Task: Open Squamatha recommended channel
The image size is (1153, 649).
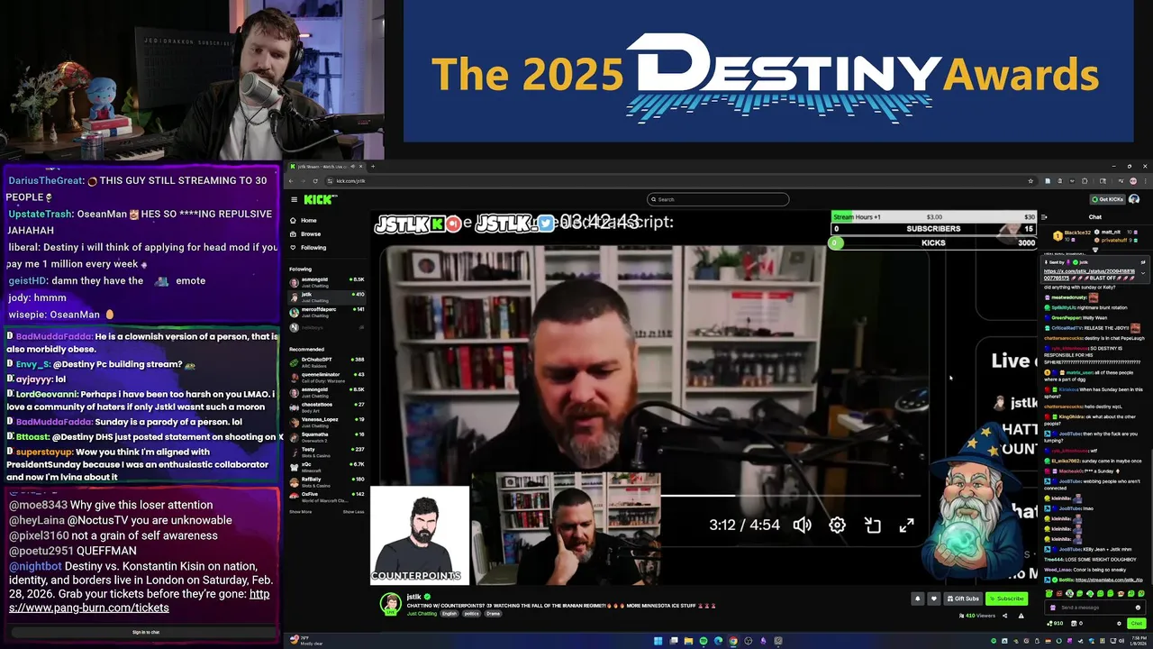Action: click(327, 437)
